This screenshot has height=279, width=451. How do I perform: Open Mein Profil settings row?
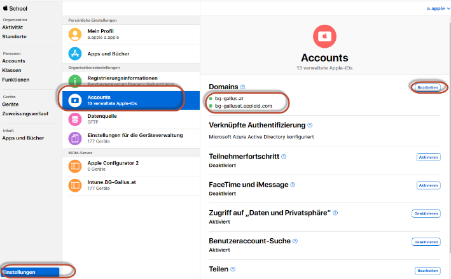click(131, 34)
